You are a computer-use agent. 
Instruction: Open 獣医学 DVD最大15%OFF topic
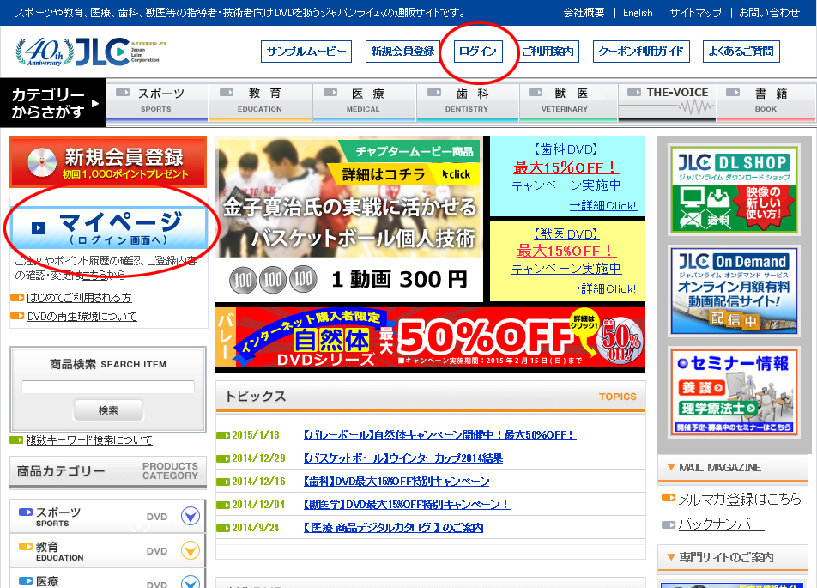pos(407,505)
